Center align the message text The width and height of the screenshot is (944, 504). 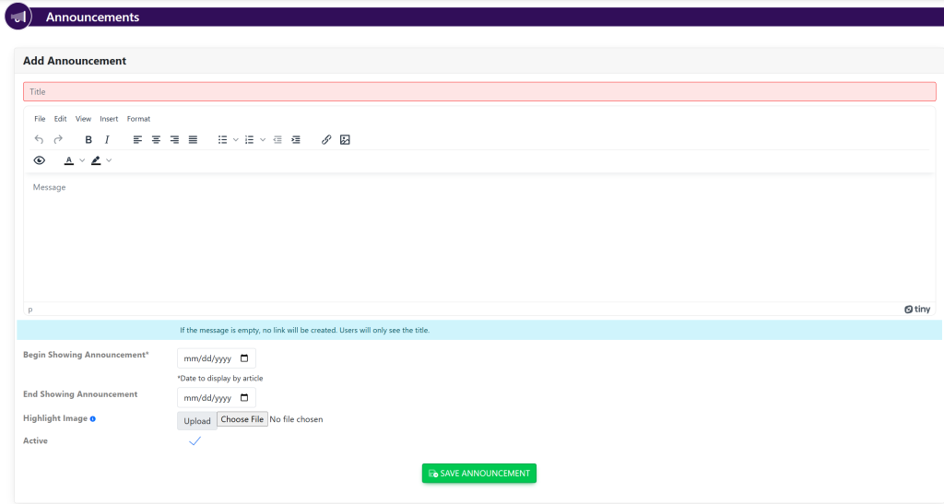tap(156, 140)
